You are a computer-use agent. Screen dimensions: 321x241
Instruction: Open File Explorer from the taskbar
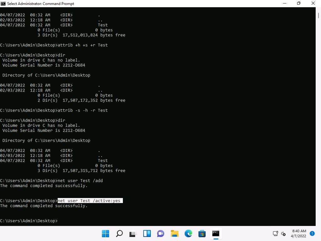[x=174, y=233]
